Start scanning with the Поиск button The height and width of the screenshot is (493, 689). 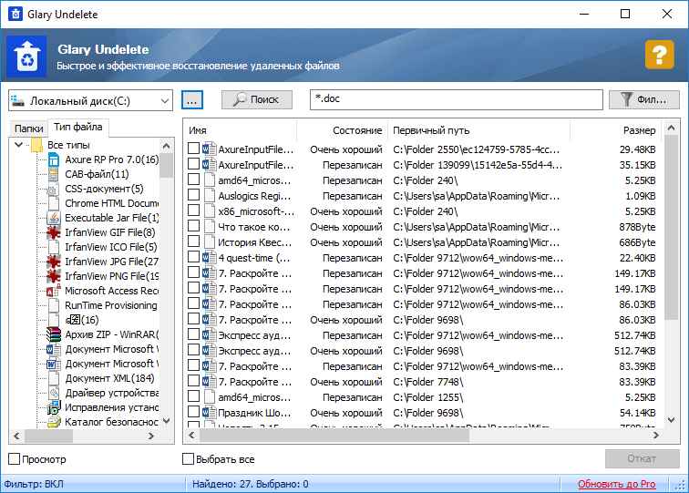[257, 99]
